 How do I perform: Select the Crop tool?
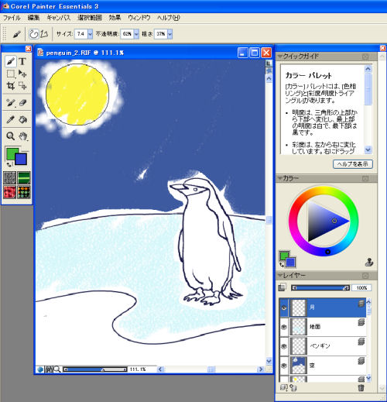pyautogui.click(x=11, y=85)
